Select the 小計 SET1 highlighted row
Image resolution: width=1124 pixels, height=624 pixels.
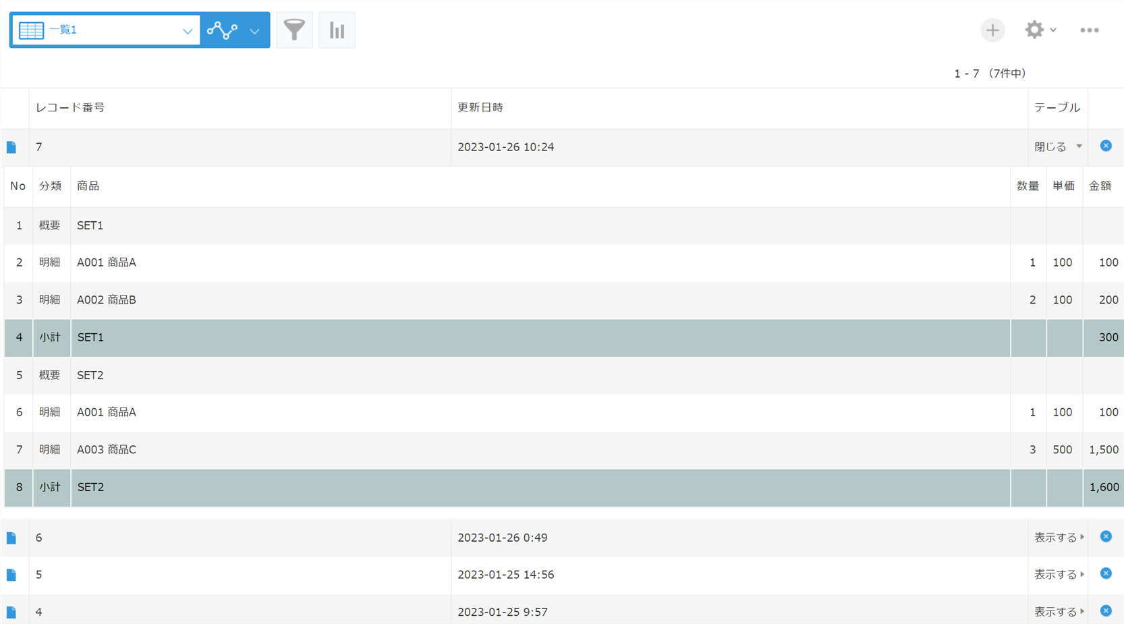pos(564,338)
